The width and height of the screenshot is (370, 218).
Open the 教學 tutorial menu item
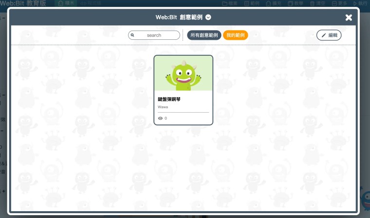pos(296,3)
